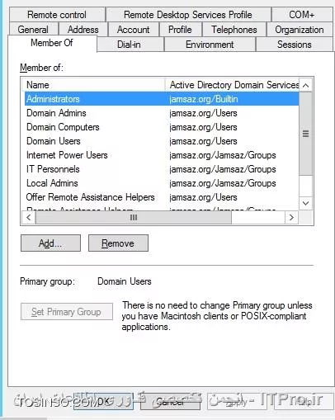Switch to the Dial-in tab
This screenshot has height=420, width=335.
click(129, 45)
